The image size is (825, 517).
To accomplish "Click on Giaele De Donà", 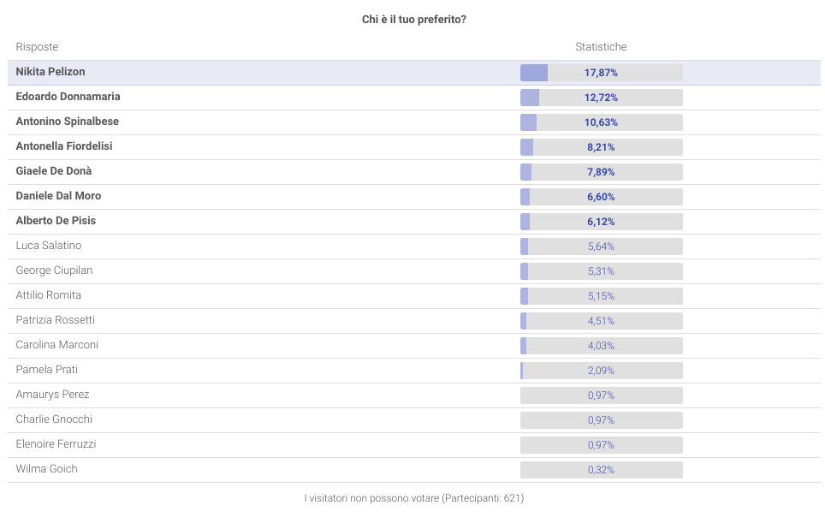I will pos(54,172).
